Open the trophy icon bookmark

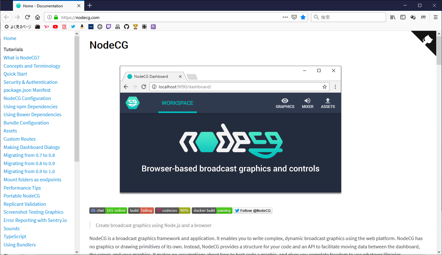[135, 27]
